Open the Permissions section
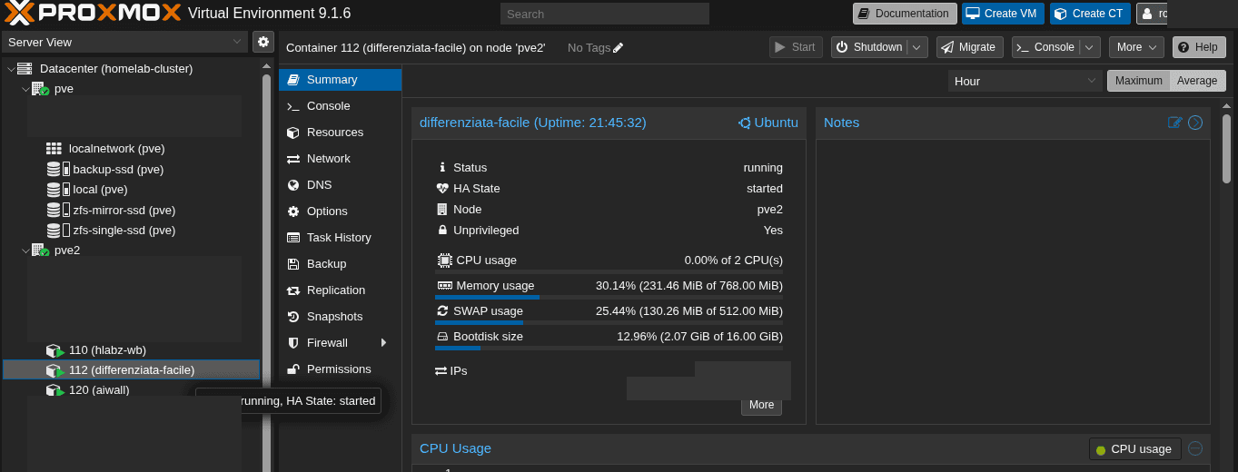 (x=341, y=369)
